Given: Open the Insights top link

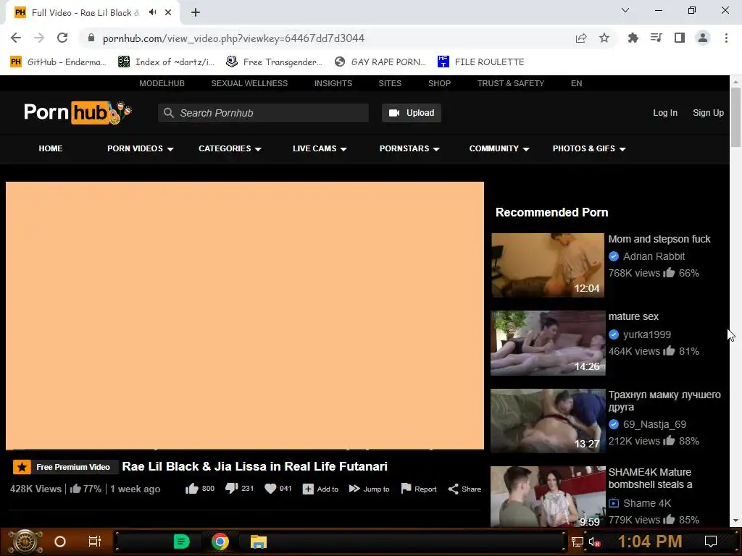Looking at the screenshot, I should [x=333, y=83].
